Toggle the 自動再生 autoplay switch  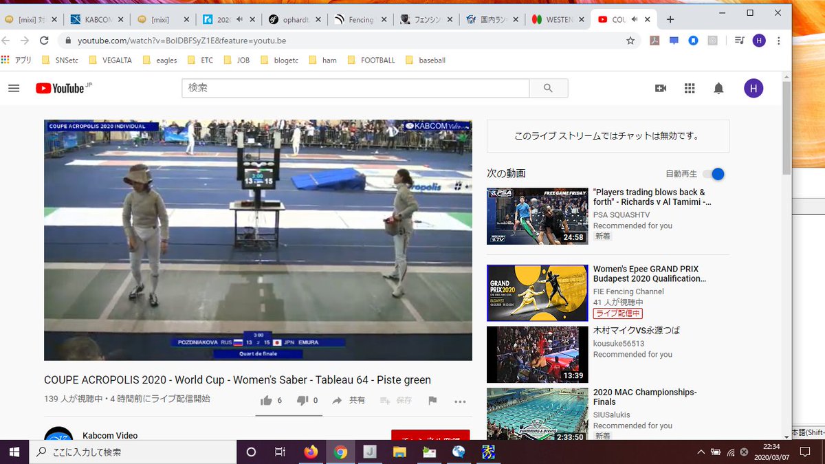tap(714, 174)
